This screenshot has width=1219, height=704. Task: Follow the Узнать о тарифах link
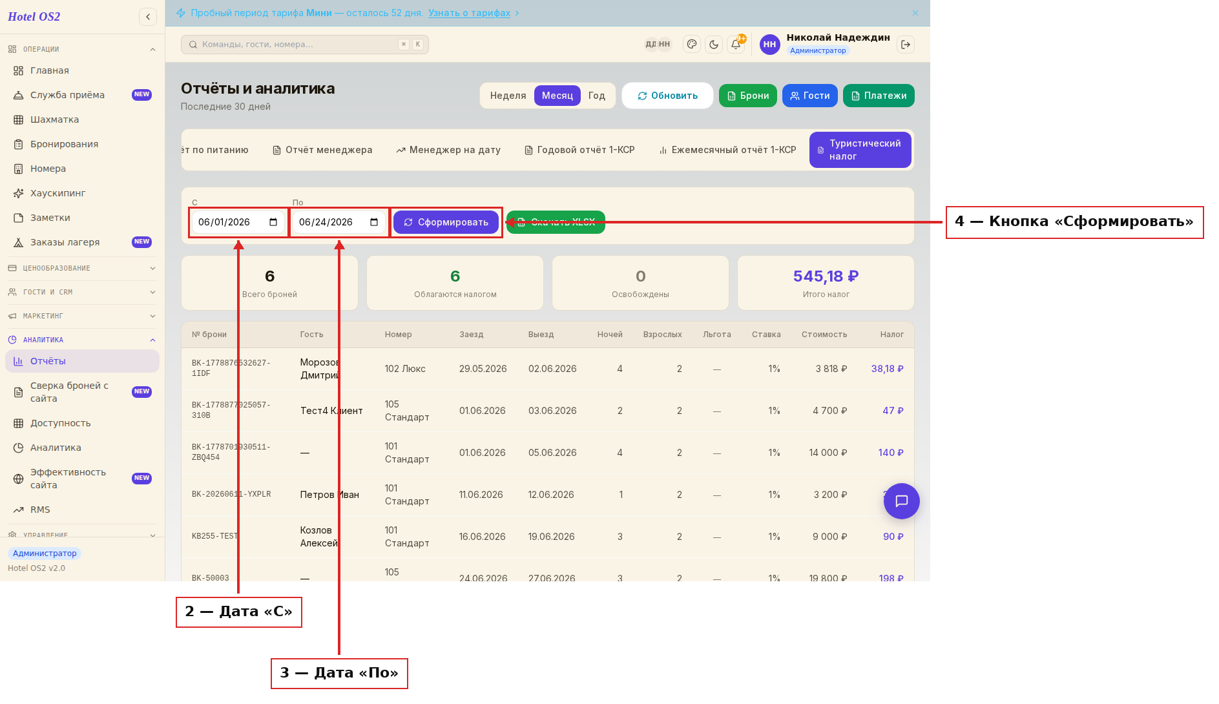(469, 13)
